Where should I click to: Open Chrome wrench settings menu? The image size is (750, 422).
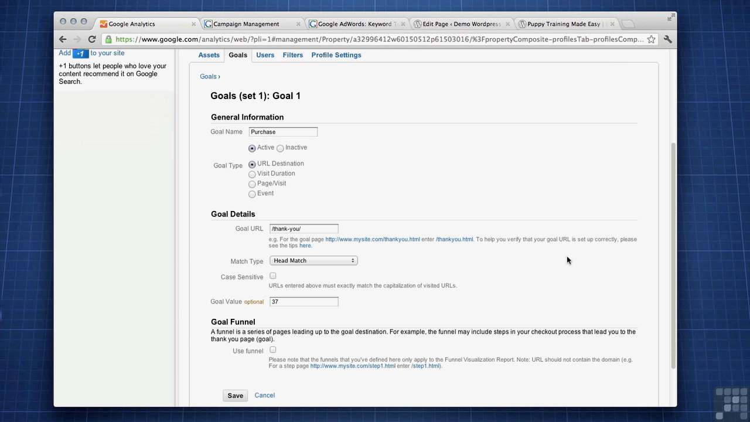[667, 39]
